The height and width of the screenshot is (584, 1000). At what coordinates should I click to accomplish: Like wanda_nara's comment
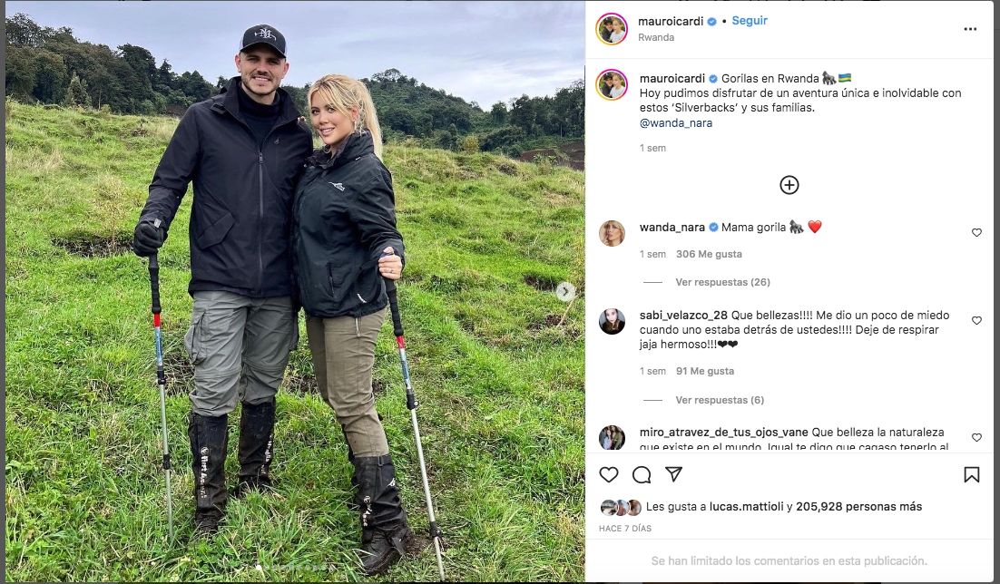[x=976, y=233]
